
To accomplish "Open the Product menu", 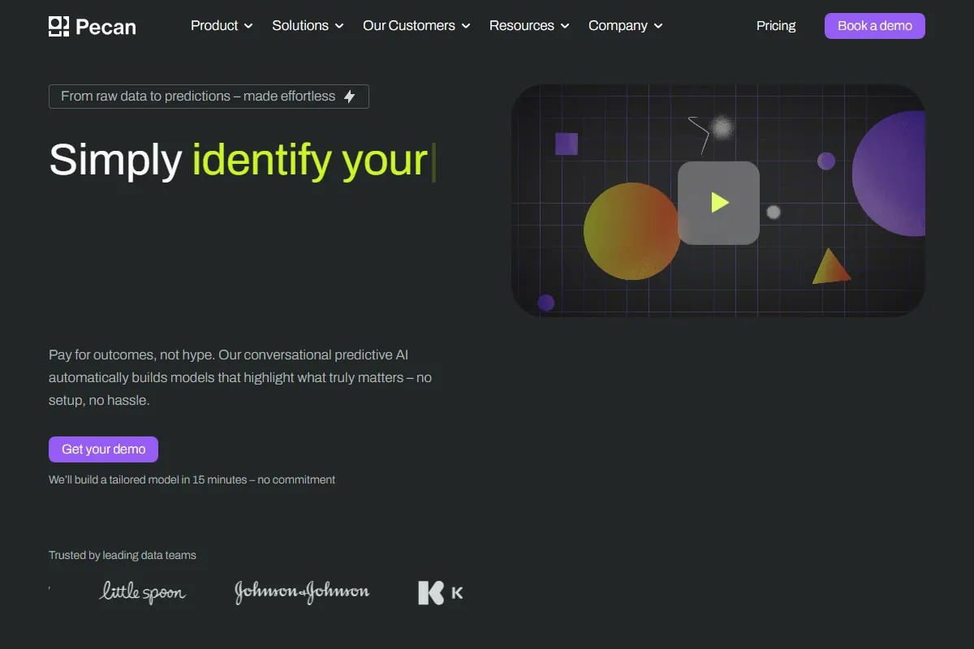I will coord(214,26).
